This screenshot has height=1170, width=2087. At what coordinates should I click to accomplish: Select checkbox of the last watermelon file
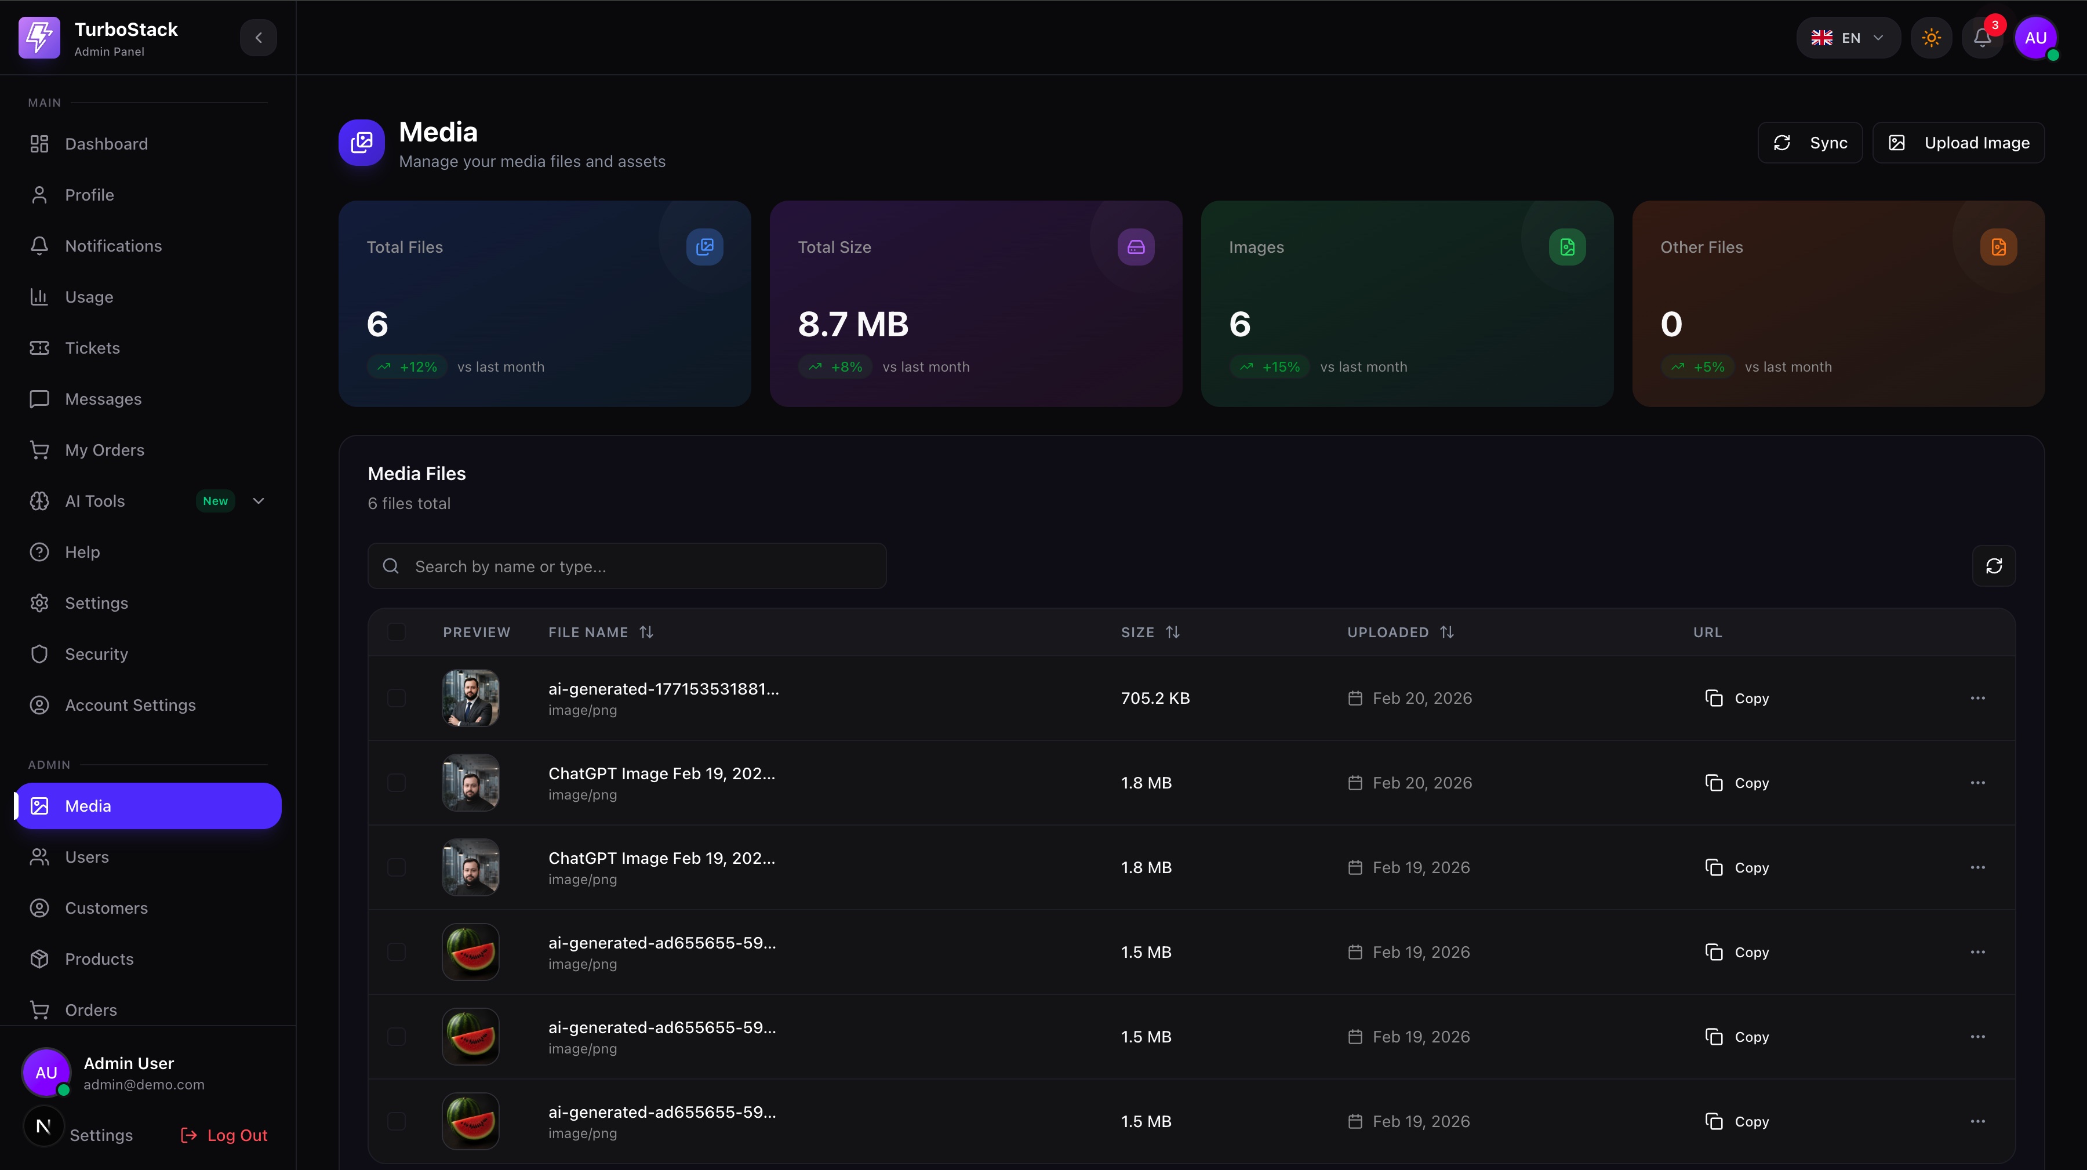tap(396, 1121)
